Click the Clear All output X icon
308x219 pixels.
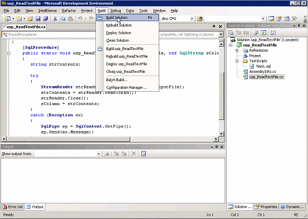coord(134,154)
